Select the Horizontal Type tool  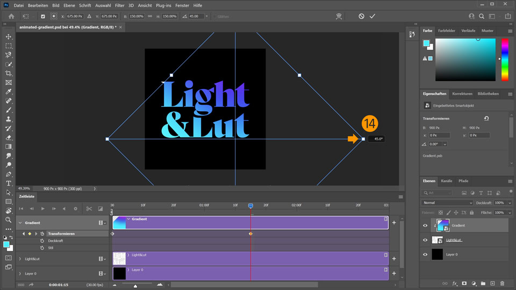(9, 183)
